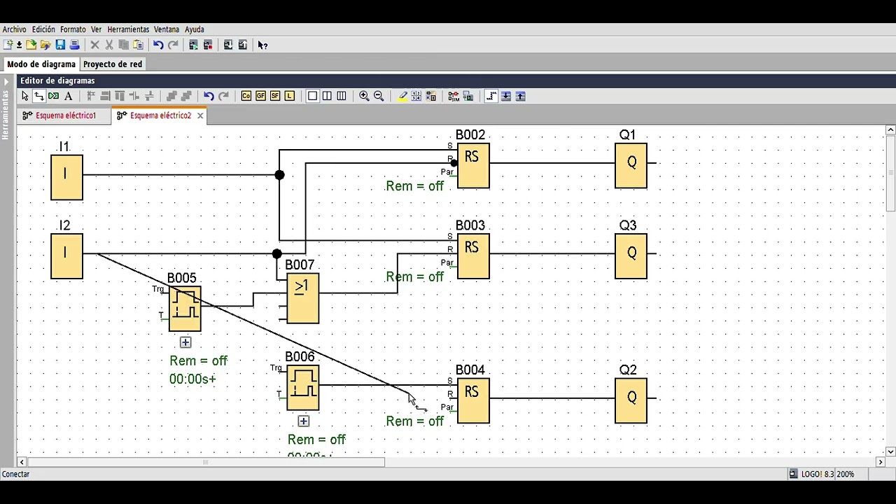Click the yellow highlighter icon in editor toolbar

click(x=402, y=96)
